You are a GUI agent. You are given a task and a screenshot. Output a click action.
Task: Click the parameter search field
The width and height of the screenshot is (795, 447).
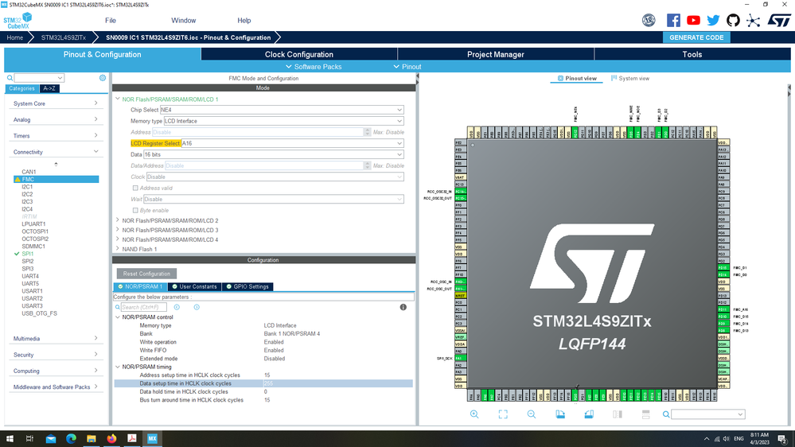[x=143, y=307]
